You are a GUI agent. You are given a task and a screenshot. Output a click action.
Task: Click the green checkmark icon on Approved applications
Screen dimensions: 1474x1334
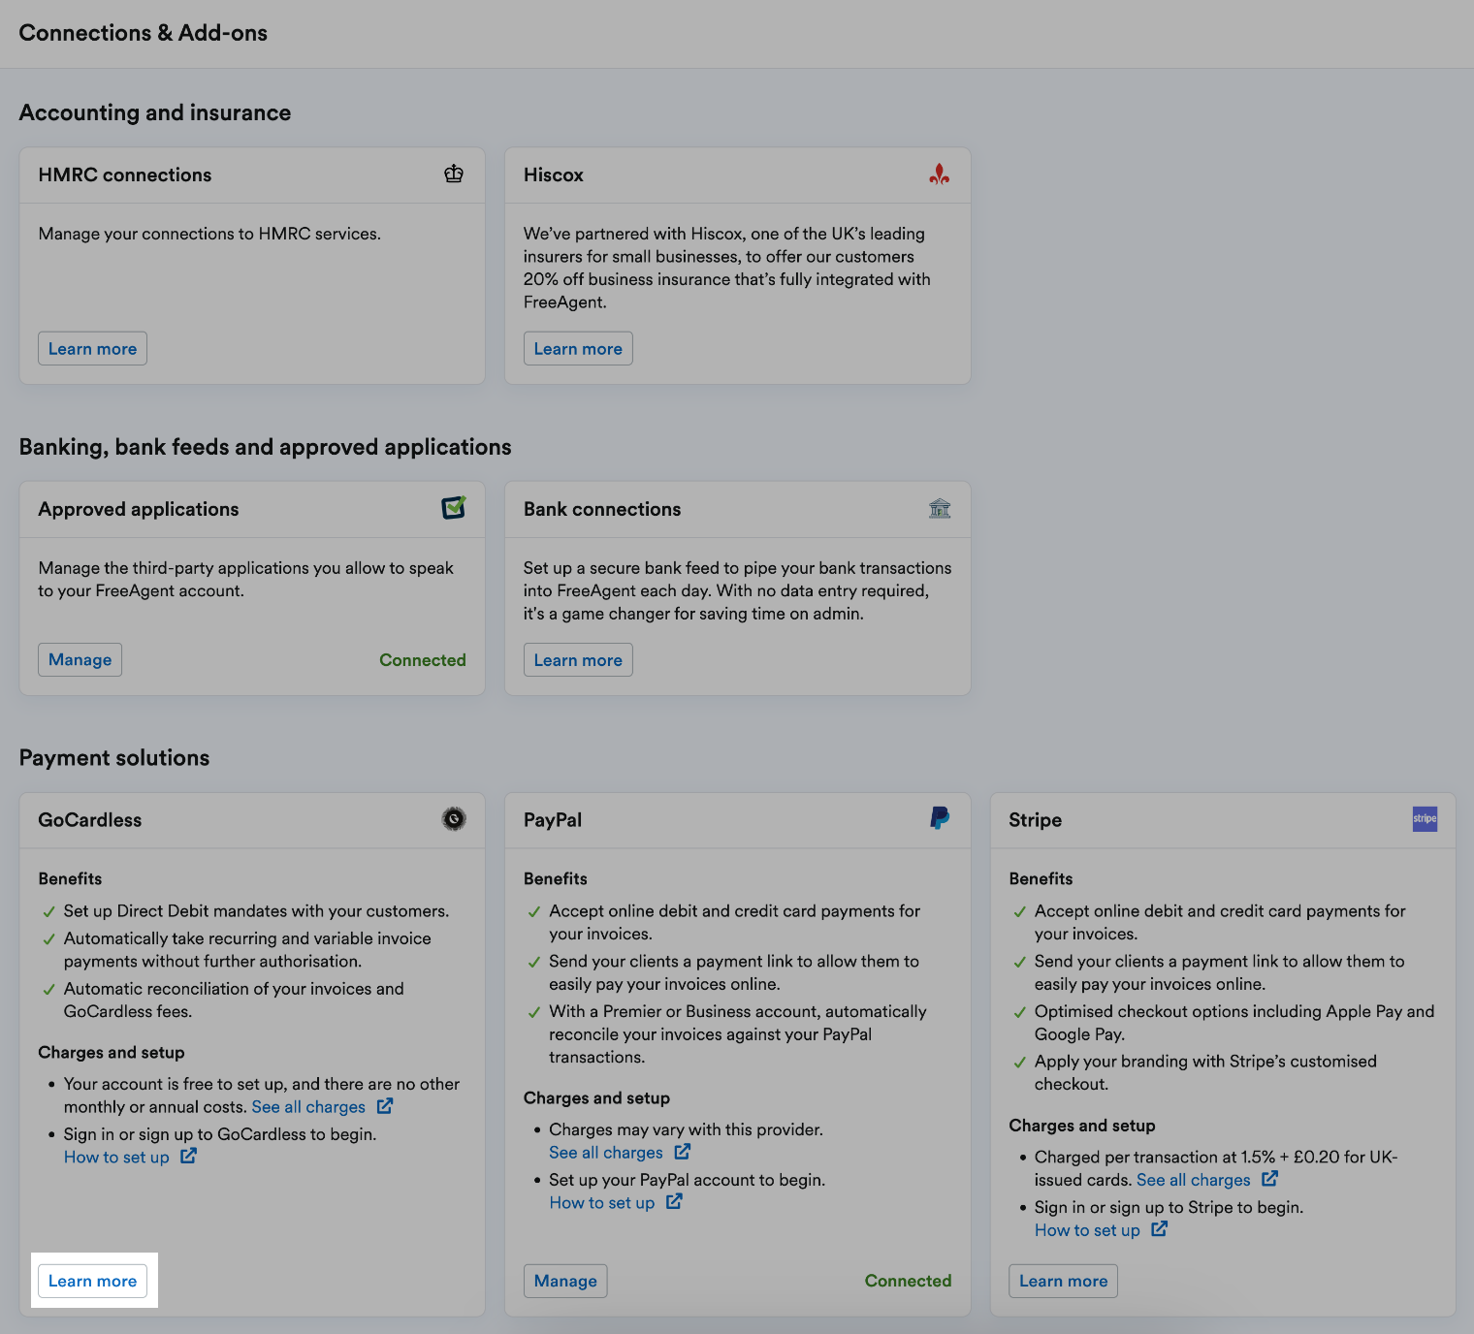click(x=454, y=507)
